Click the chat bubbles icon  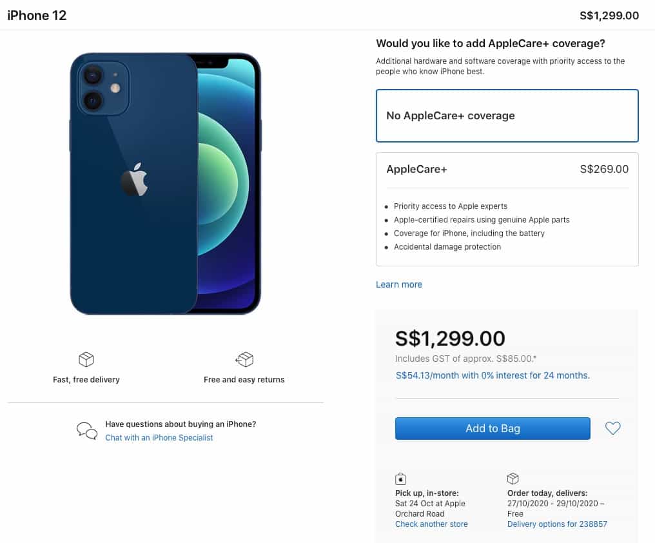[86, 430]
